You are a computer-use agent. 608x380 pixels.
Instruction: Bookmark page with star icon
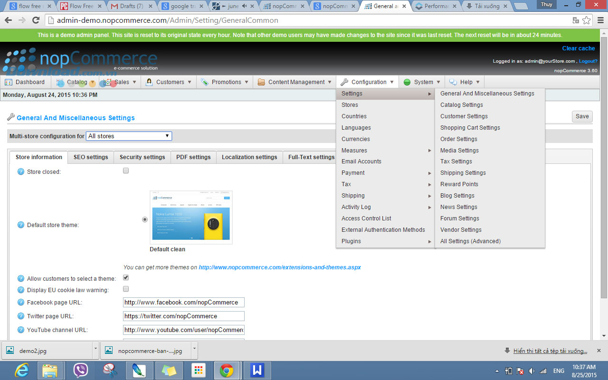pos(587,20)
